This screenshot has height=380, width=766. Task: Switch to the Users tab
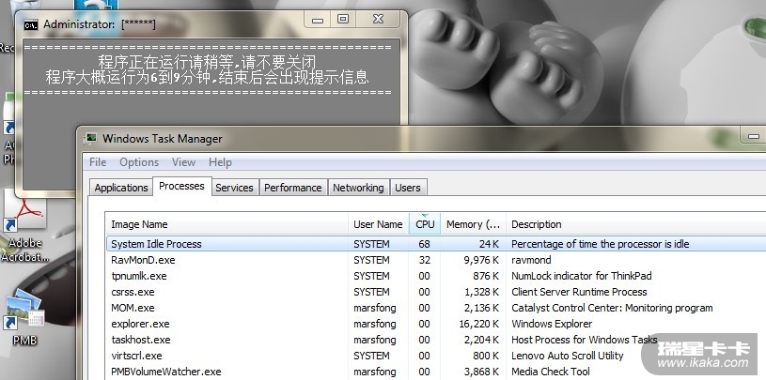click(408, 188)
